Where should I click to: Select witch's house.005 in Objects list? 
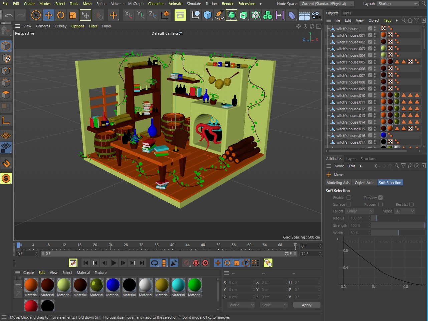pos(350,62)
